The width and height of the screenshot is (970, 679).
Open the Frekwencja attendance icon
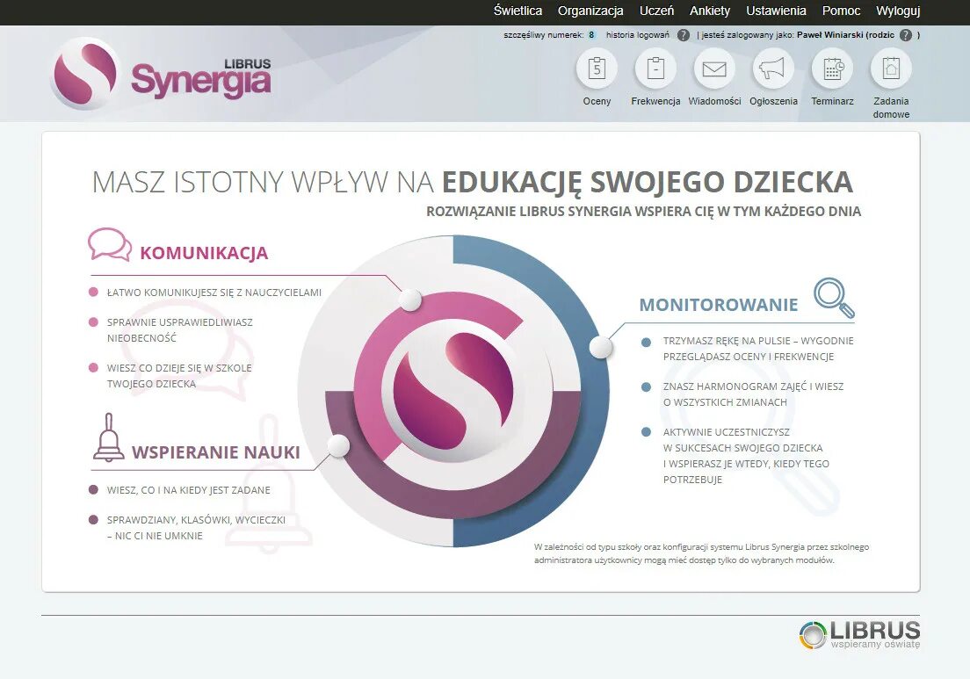[x=655, y=68]
